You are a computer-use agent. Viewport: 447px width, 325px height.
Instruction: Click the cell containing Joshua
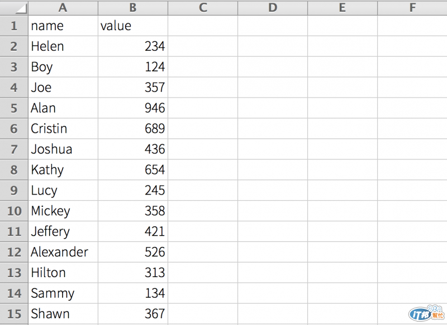pos(63,149)
